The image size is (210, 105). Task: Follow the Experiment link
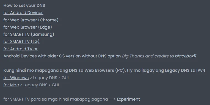pyautogui.click(x=128, y=99)
